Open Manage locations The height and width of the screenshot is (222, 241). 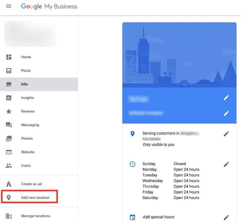click(x=36, y=216)
